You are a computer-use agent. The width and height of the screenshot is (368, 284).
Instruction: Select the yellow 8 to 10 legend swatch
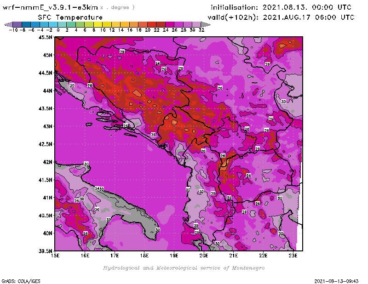98,24
